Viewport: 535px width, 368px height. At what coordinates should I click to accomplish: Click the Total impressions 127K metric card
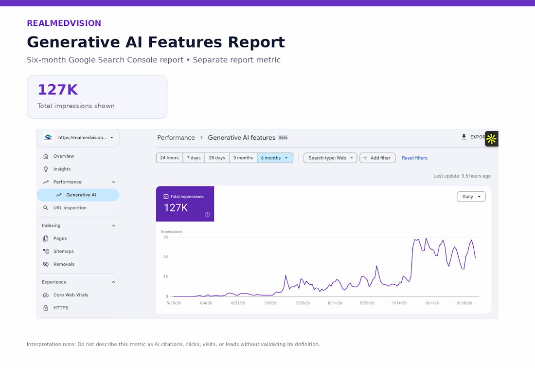(x=185, y=204)
